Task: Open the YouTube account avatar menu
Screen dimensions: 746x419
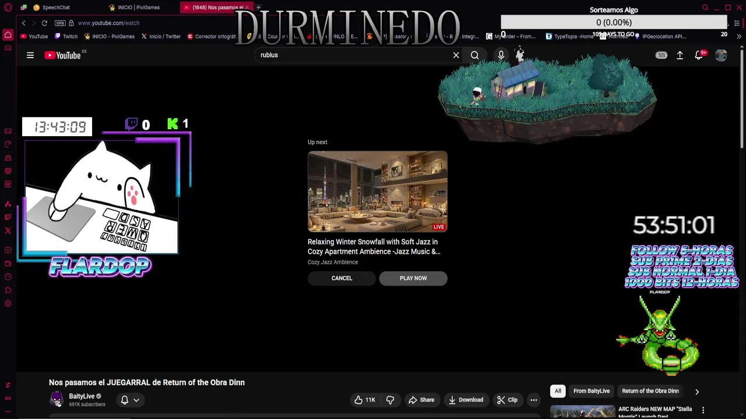Action: (x=721, y=55)
